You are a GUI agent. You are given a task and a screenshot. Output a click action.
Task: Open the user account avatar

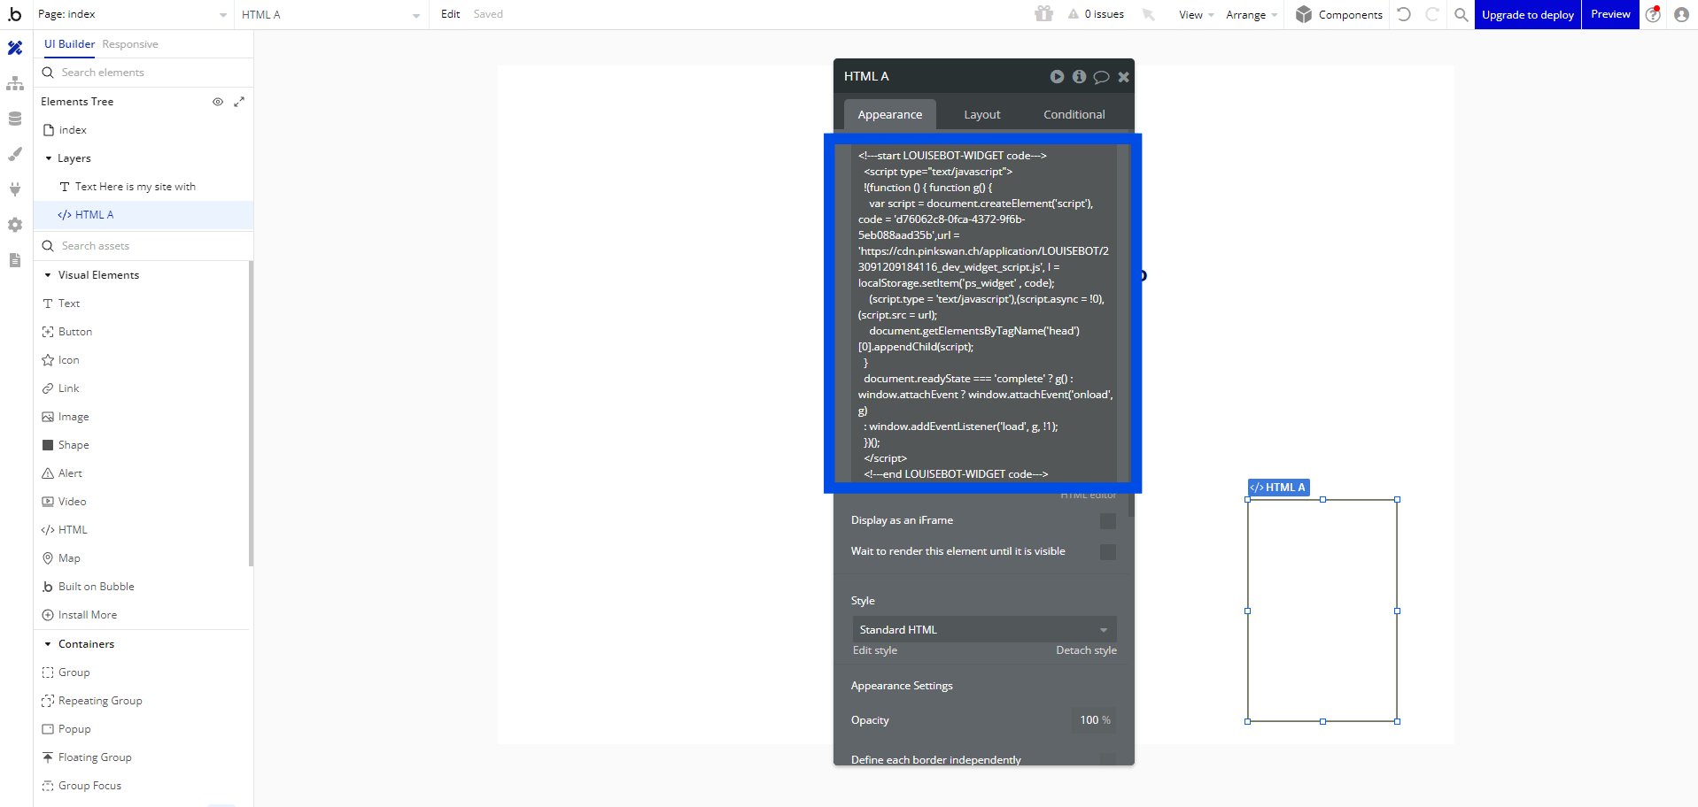pos(1681,14)
